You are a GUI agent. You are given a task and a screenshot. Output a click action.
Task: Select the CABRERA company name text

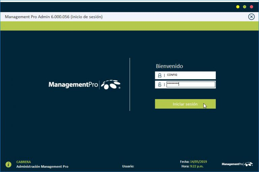tap(24, 162)
